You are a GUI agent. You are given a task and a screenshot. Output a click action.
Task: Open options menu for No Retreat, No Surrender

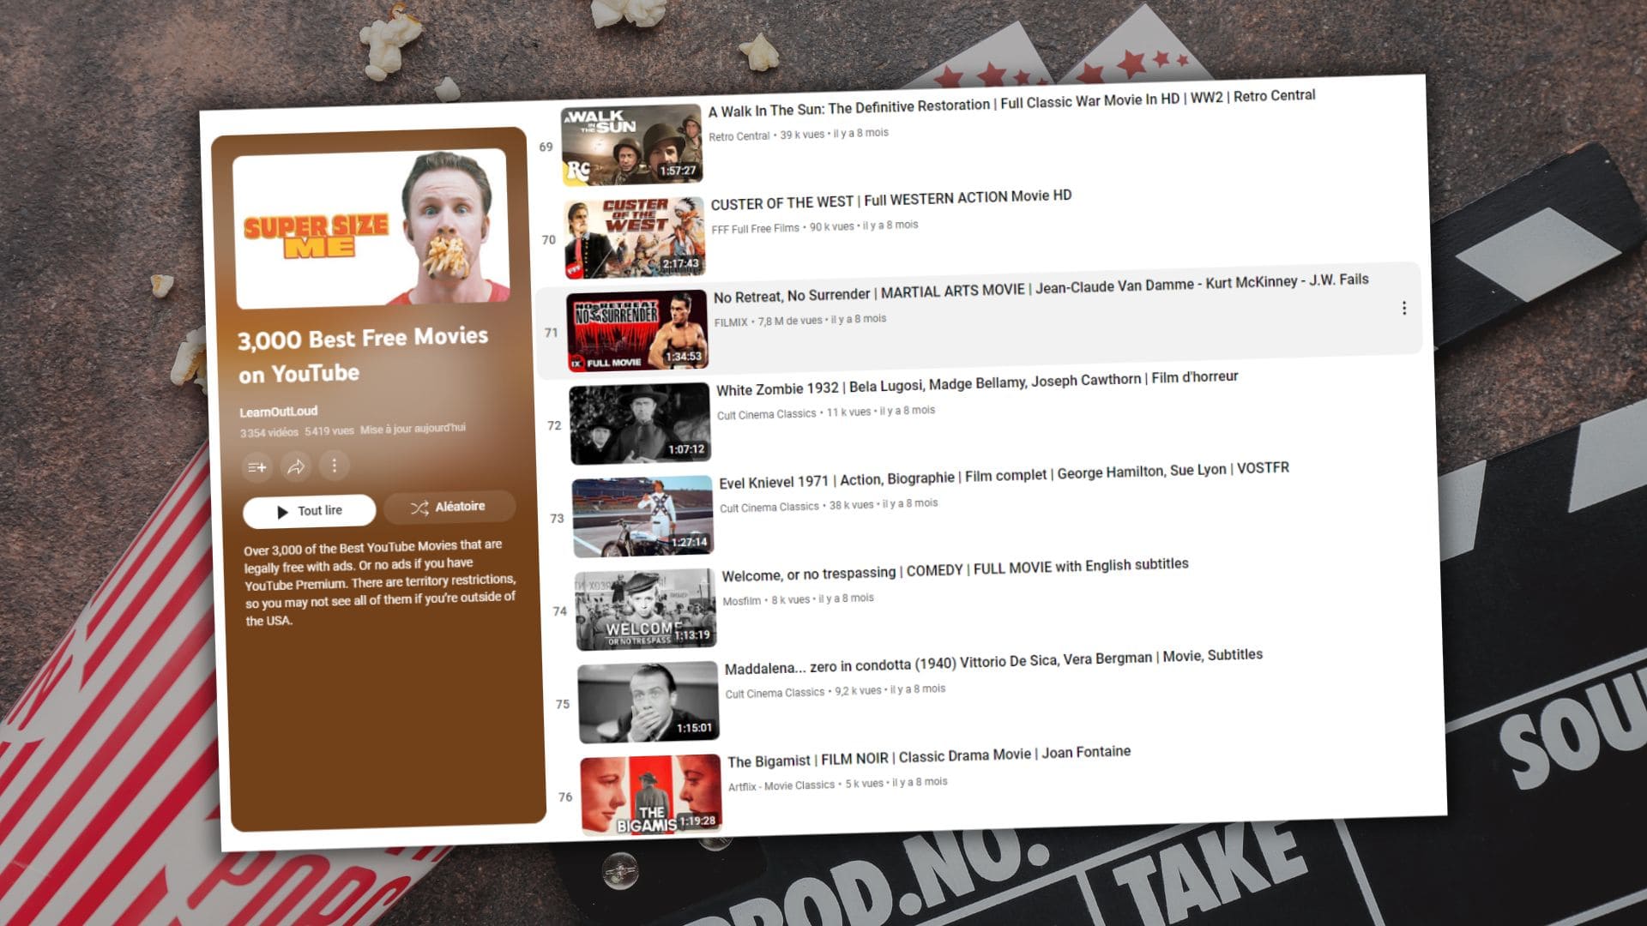click(x=1404, y=308)
